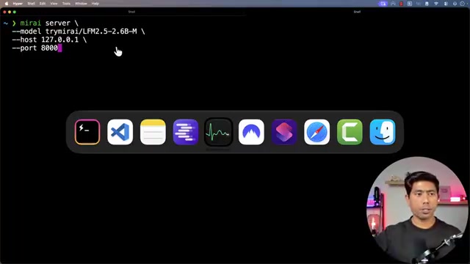Image resolution: width=470 pixels, height=264 pixels.
Task: Click the purple screen recording indicator
Action: (383, 4)
